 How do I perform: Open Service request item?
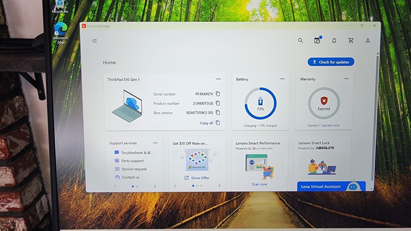[131, 169]
